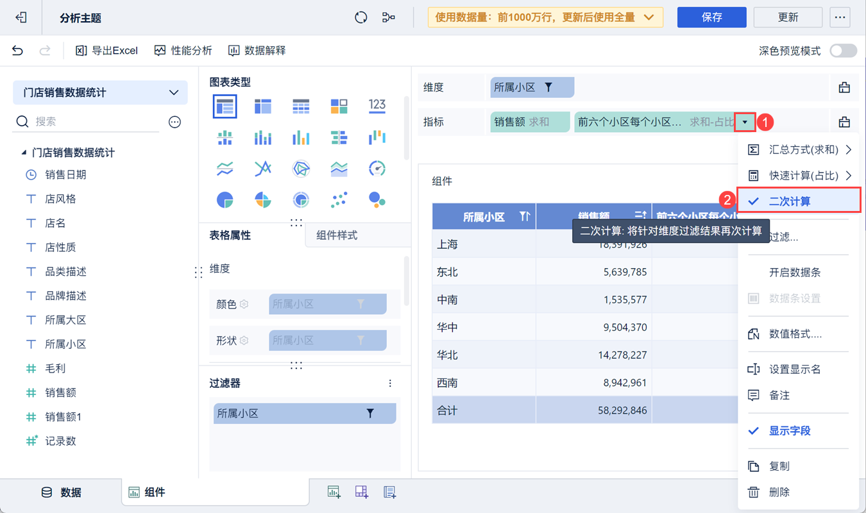Select the multi-series line chart type
This screenshot has width=866, height=513.
point(262,169)
